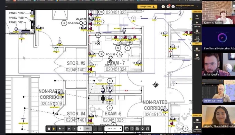Click STOR. #5 room label
This screenshot has width=235, height=135.
(76, 63)
